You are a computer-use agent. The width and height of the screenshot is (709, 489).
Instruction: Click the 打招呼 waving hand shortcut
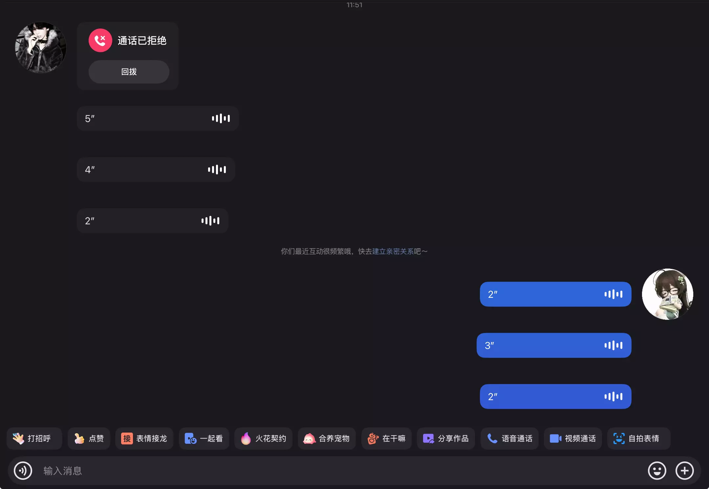34,438
